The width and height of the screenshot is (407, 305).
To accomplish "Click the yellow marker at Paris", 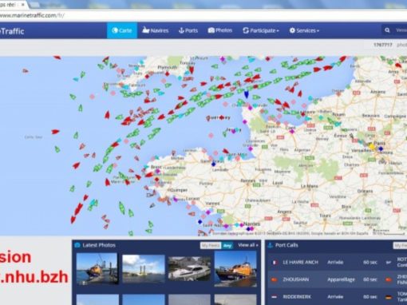I will 372,146.
